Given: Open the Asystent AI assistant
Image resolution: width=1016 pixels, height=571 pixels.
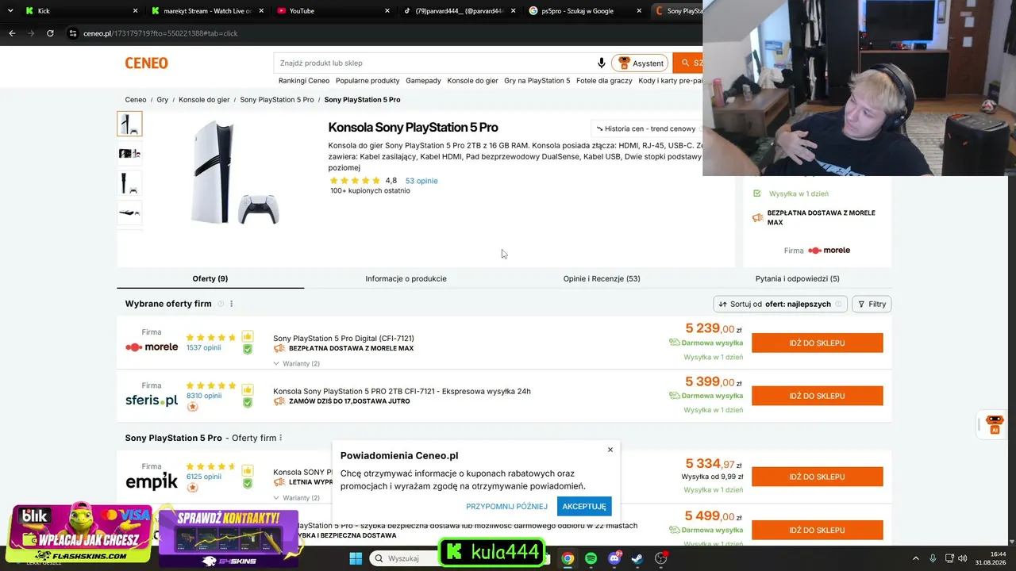Looking at the screenshot, I should (x=640, y=63).
